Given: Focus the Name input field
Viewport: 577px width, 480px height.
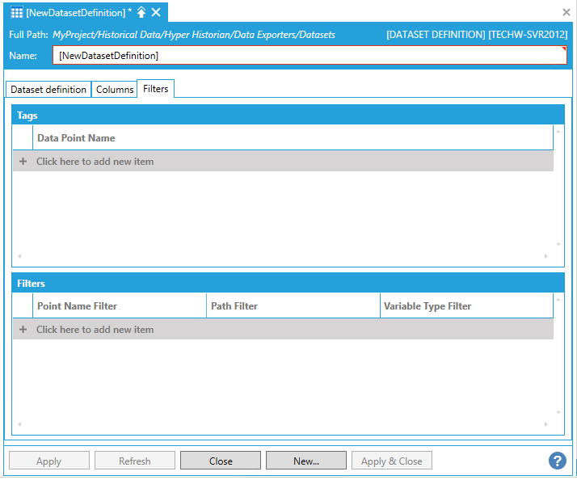Looking at the screenshot, I should 310,55.
